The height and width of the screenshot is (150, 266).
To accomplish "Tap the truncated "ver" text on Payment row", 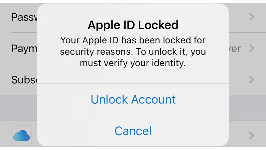I will coord(235,49).
